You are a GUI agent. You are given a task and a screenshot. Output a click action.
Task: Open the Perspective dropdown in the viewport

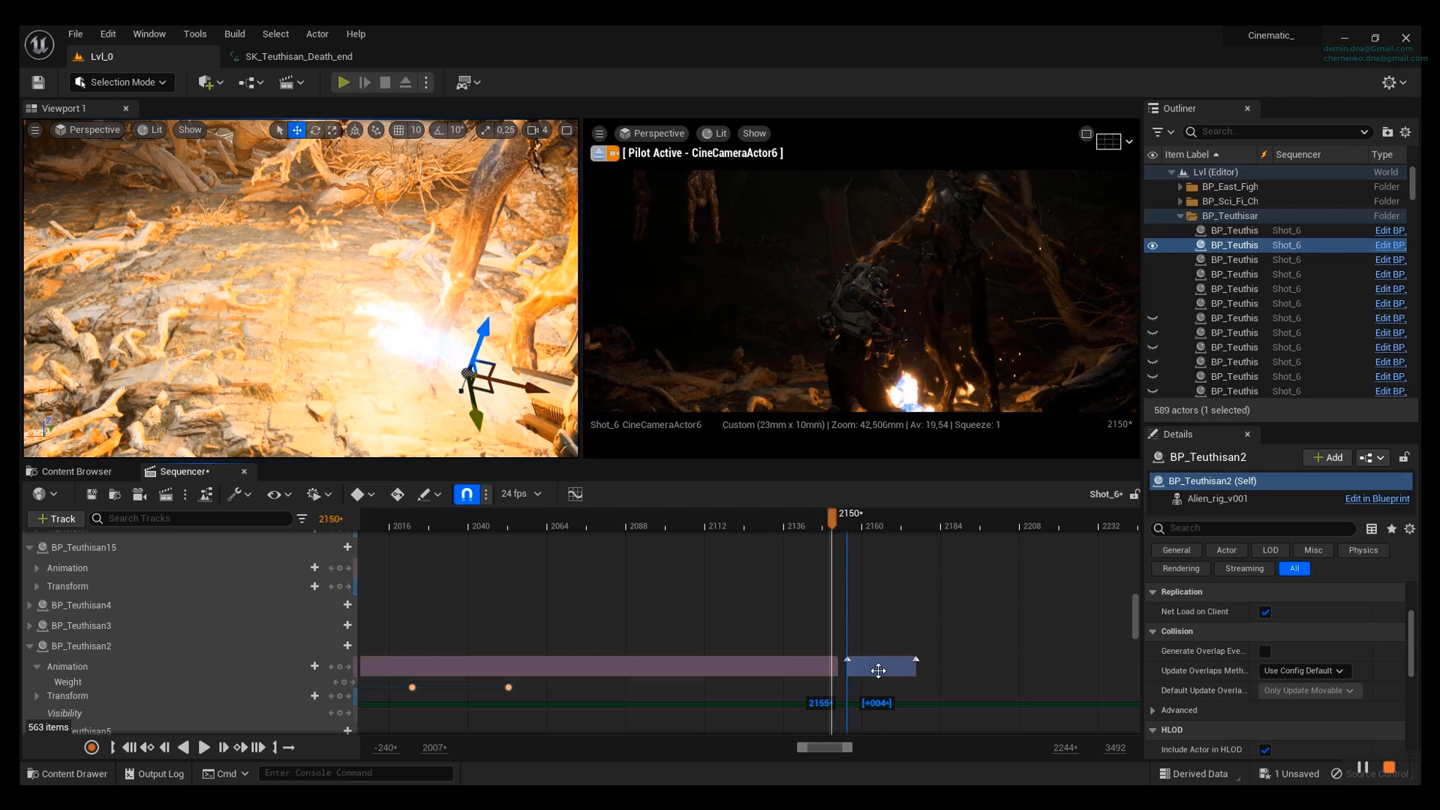(x=88, y=130)
